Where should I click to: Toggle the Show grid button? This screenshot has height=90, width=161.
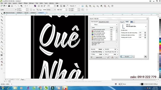click(x=64, y=6)
